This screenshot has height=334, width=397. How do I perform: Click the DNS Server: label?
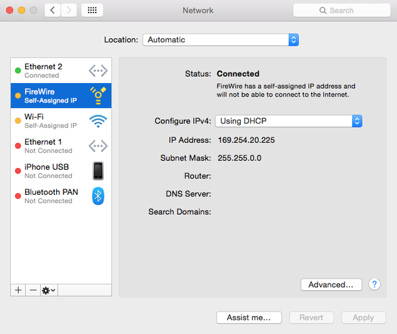click(x=188, y=194)
